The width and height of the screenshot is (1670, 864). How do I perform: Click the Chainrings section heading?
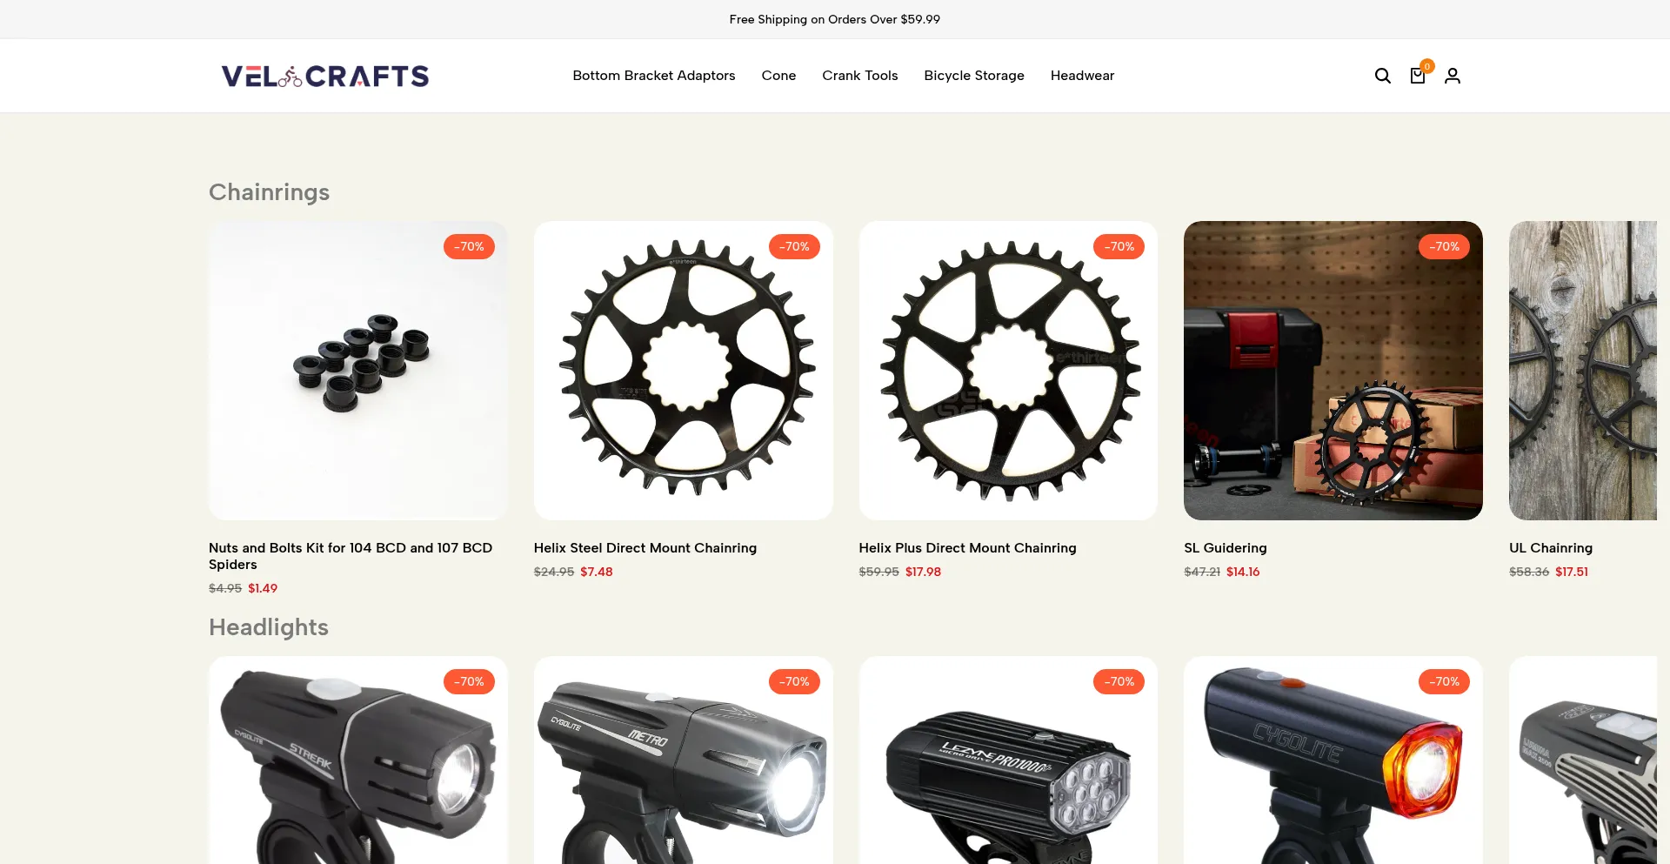pos(269,192)
